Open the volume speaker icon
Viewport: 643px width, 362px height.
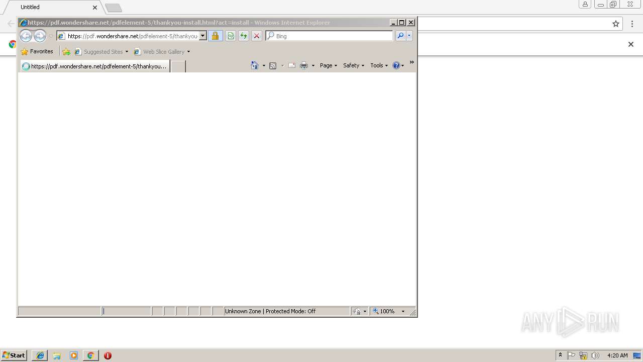(595, 355)
